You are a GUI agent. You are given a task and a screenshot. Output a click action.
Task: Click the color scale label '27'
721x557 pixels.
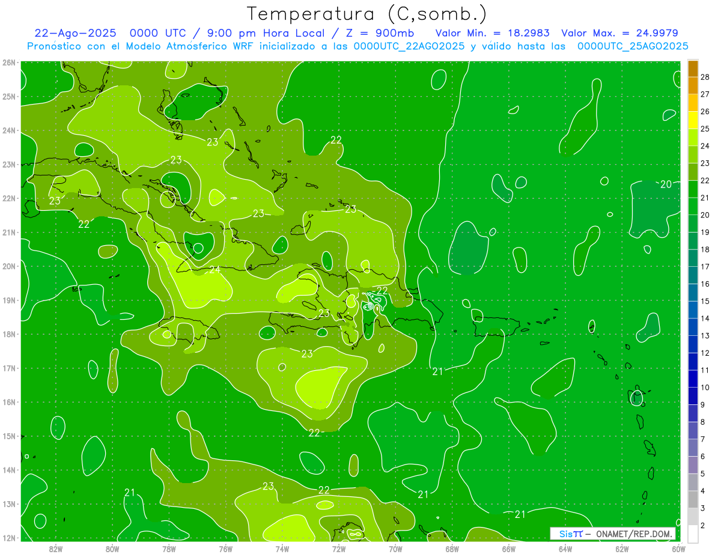click(705, 94)
